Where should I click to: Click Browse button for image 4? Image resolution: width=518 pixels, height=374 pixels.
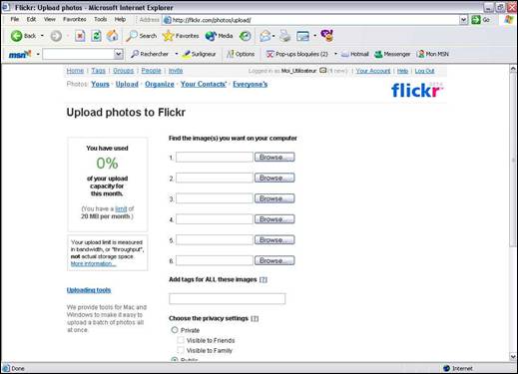pos(274,219)
